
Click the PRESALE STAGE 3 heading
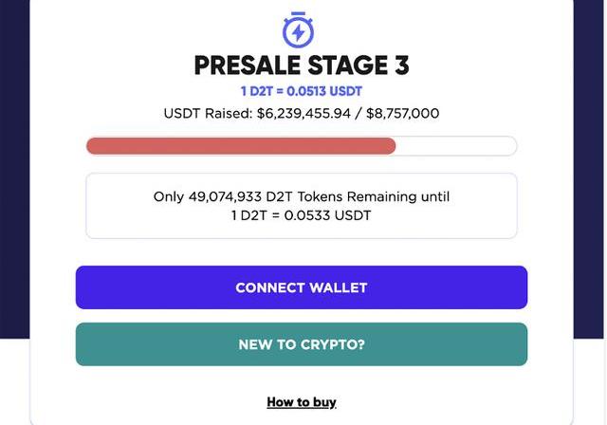coord(302,66)
